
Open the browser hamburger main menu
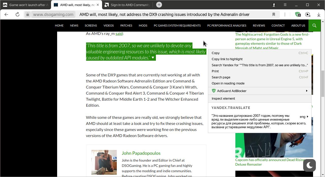pyautogui.click(x=285, y=5)
